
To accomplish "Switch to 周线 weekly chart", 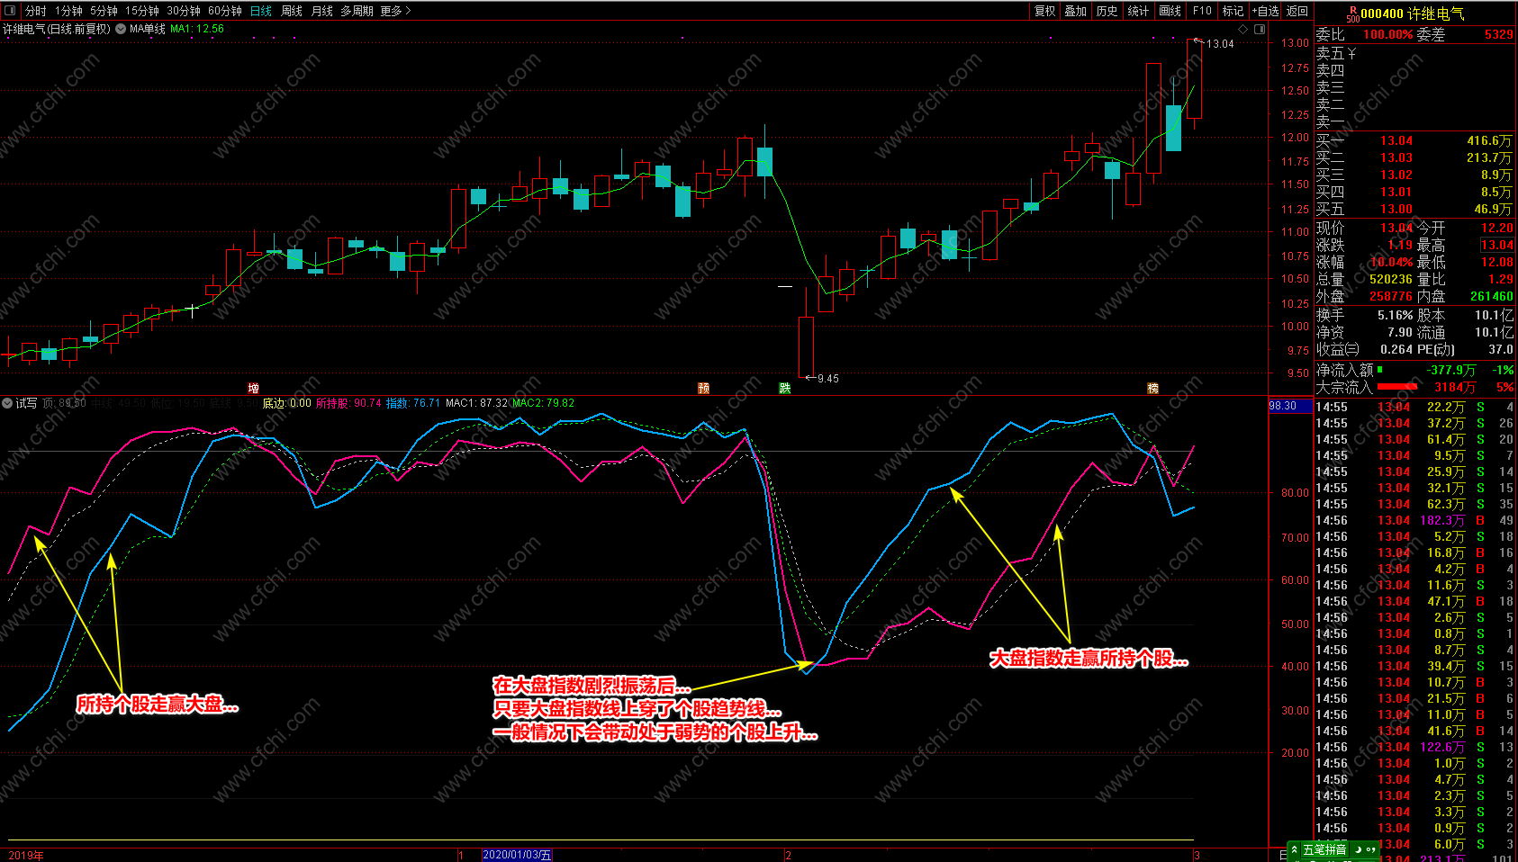I will point(292,11).
